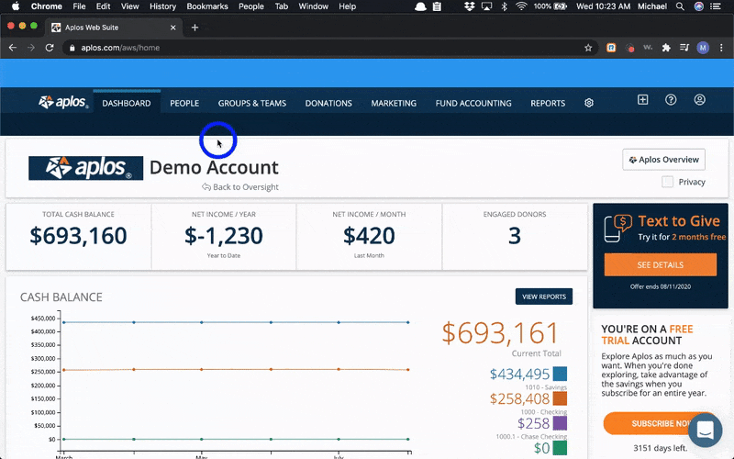The height and width of the screenshot is (459, 734).
Task: Click the Net Income / Year card
Action: (x=224, y=237)
